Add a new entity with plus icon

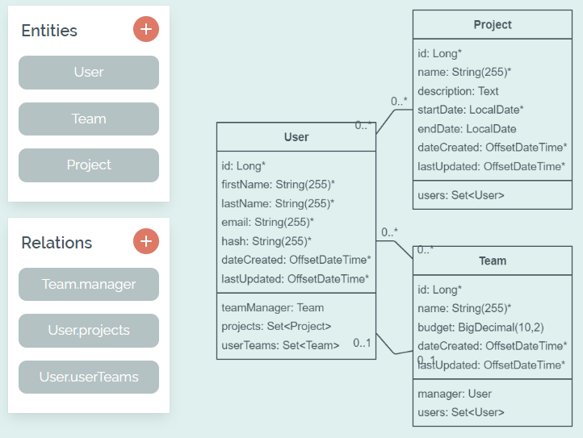click(x=145, y=29)
